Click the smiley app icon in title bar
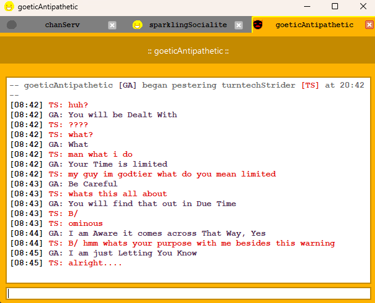The width and height of the screenshot is (375, 303). tap(9, 6)
